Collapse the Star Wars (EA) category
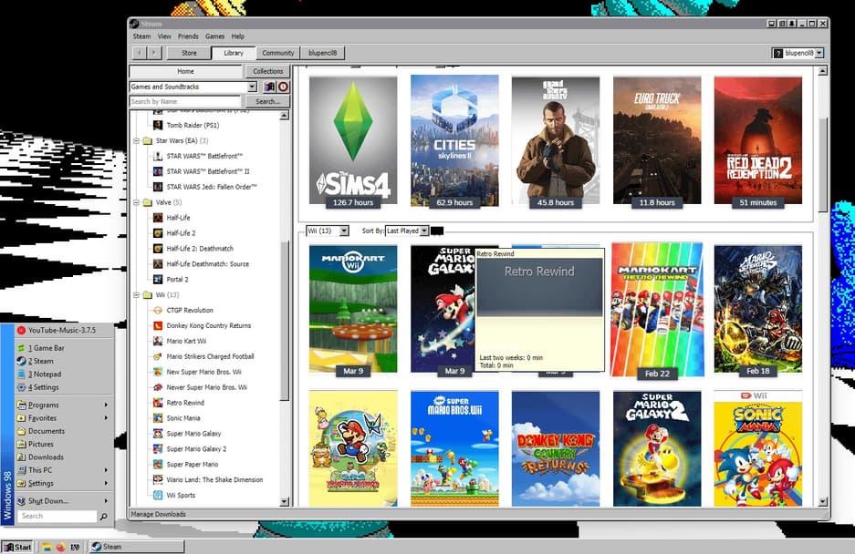The height and width of the screenshot is (554, 855). click(x=136, y=141)
